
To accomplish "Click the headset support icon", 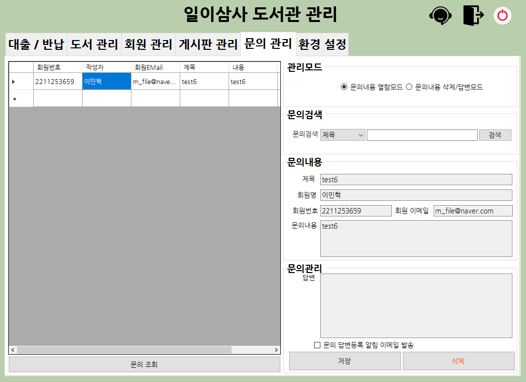I will point(440,16).
